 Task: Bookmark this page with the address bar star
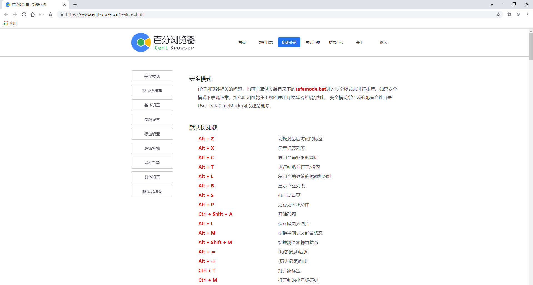(x=498, y=14)
